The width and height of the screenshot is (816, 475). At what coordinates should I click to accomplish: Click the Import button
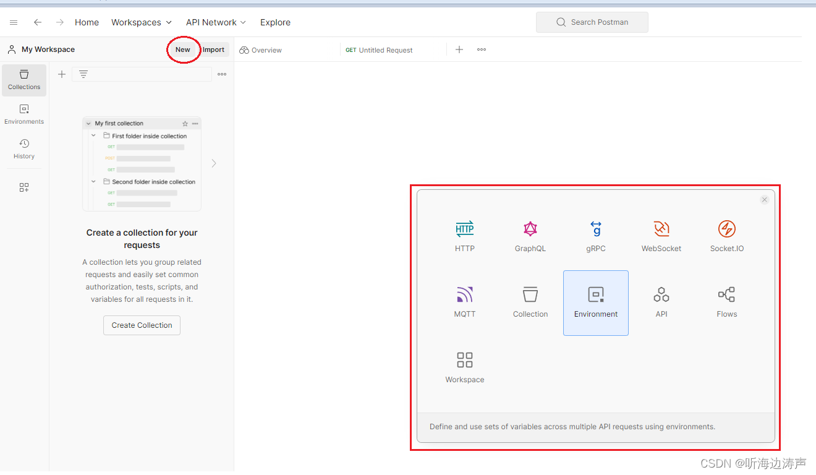pos(214,49)
